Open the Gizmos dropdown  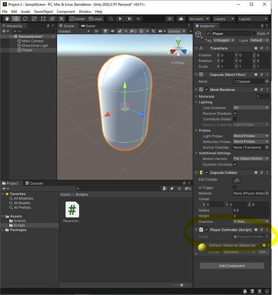tap(176, 31)
